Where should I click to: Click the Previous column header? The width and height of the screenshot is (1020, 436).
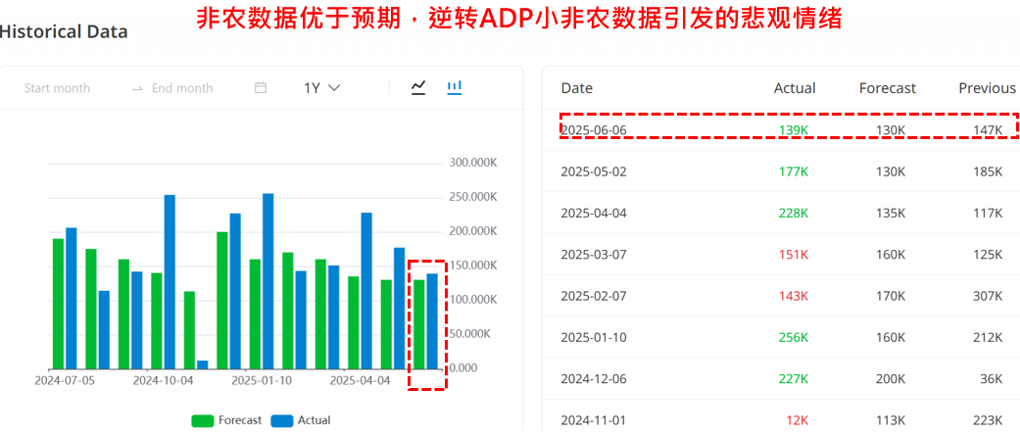point(986,88)
